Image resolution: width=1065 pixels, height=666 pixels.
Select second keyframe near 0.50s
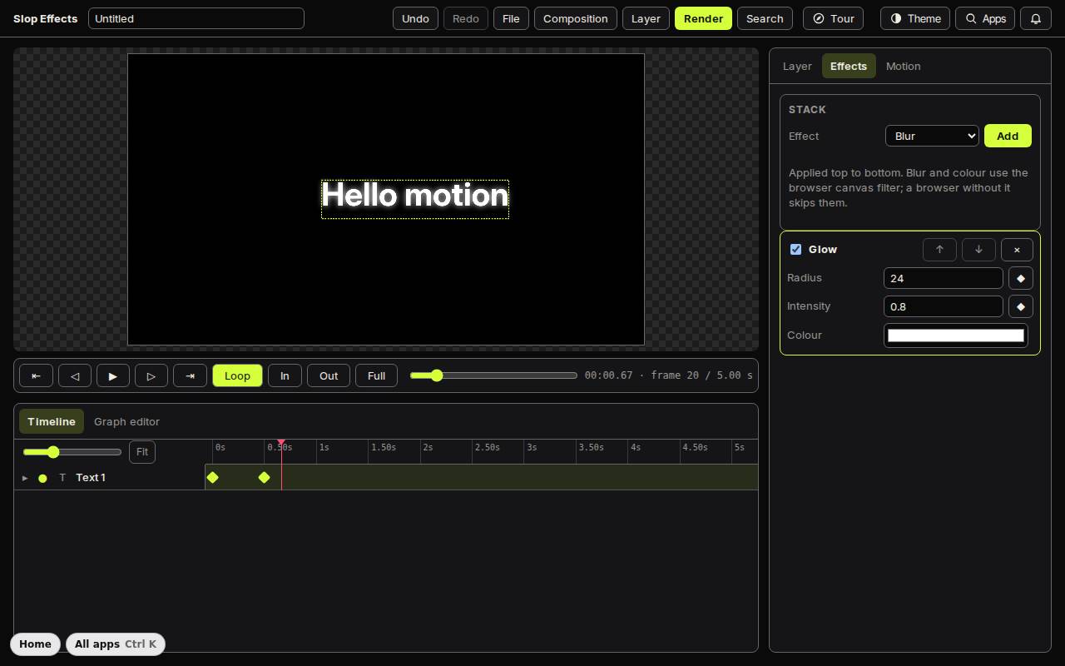tap(264, 477)
